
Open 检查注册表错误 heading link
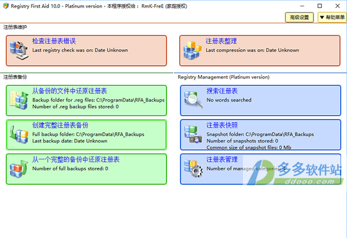point(54,41)
